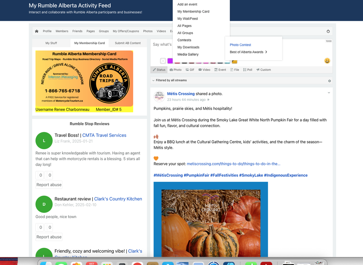The height and width of the screenshot is (265, 363).
Task: Click the power logout icon
Action: click(x=328, y=31)
